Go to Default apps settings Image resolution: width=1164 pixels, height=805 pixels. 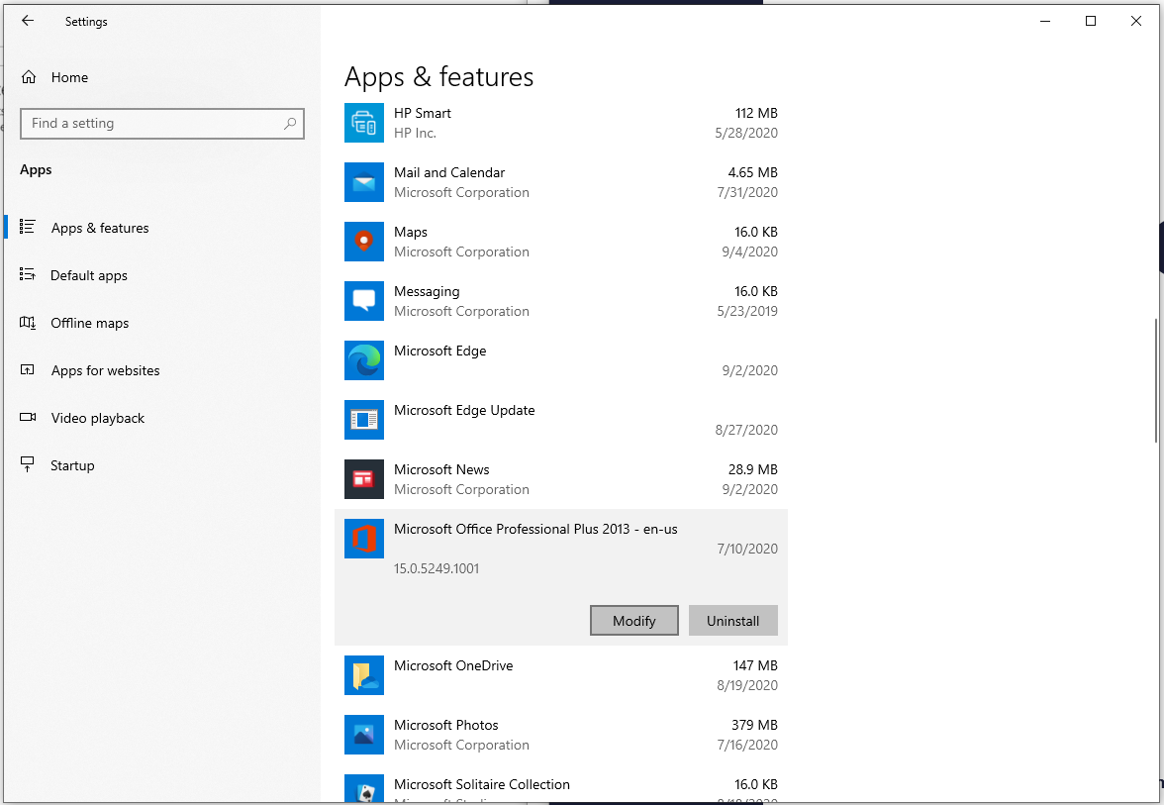pyautogui.click(x=89, y=275)
